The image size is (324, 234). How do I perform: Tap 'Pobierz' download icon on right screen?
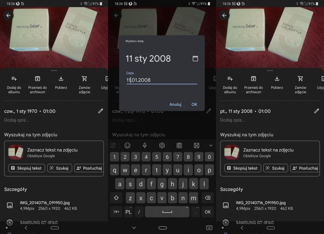pos(277,79)
